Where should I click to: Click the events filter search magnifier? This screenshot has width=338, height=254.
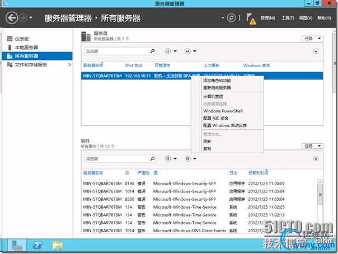pyautogui.click(x=152, y=159)
